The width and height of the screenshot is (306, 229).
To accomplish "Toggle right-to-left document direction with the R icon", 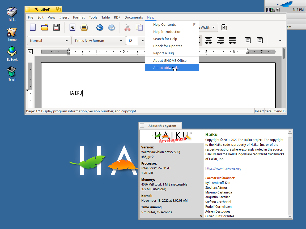I will click(224, 27).
